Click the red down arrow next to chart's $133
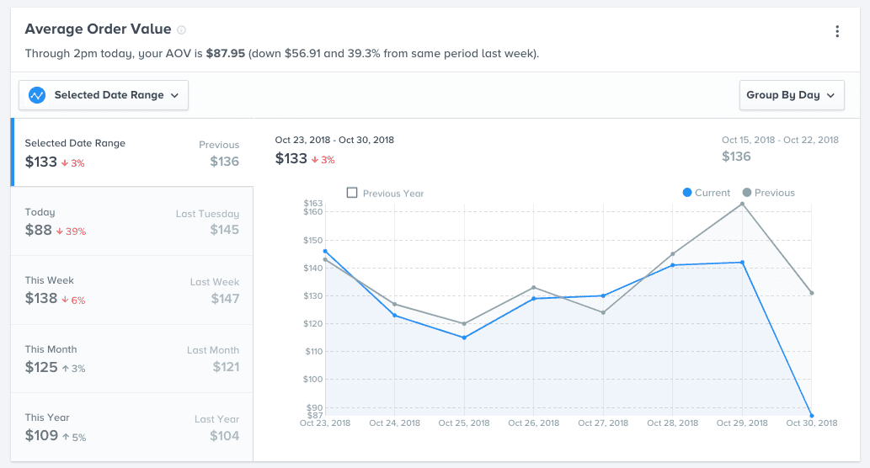The height and width of the screenshot is (468, 870). click(x=314, y=160)
